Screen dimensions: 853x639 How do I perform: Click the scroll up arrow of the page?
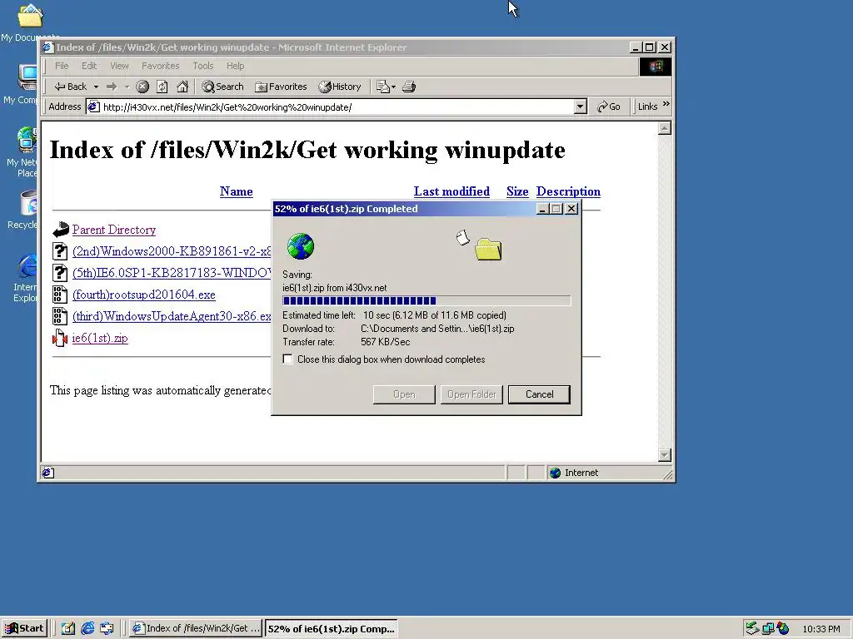[x=664, y=128]
